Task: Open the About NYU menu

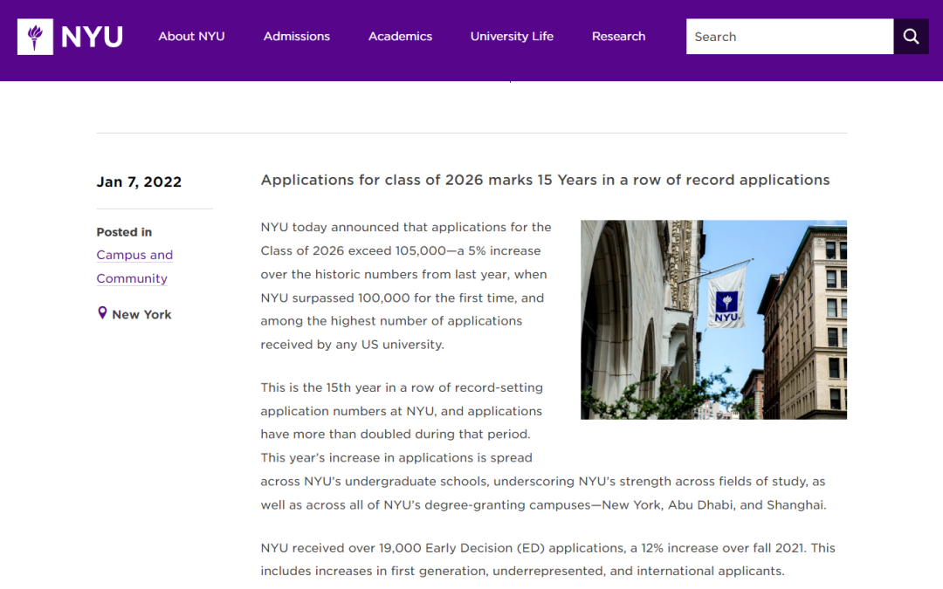Action: [191, 37]
